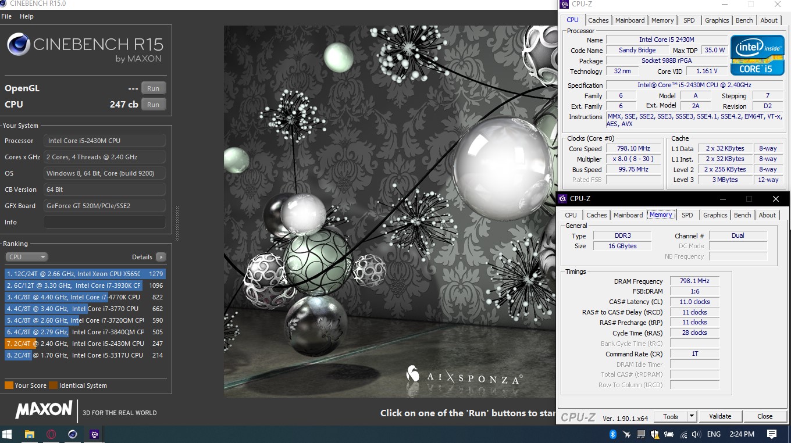
Task: Click the CPU-Z title icon of the memory window
Action: [x=564, y=199]
